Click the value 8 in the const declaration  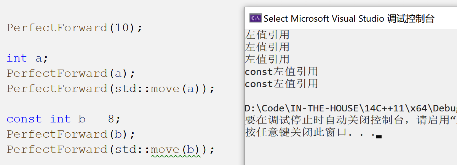(x=111, y=119)
